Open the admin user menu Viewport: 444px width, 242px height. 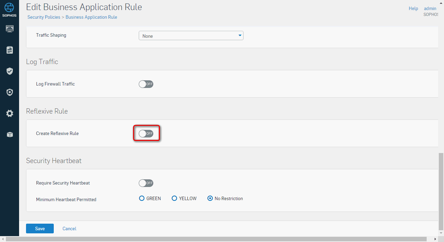click(x=430, y=8)
